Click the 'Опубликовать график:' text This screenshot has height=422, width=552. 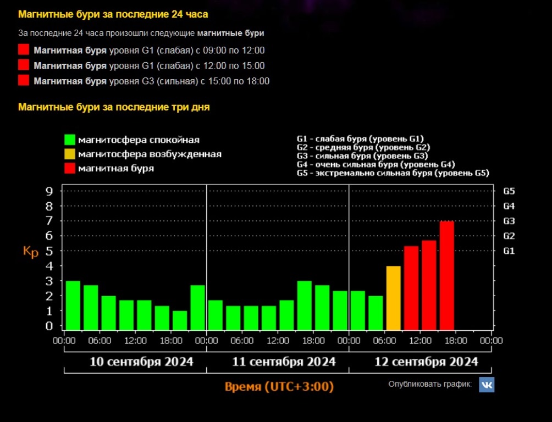[430, 384]
